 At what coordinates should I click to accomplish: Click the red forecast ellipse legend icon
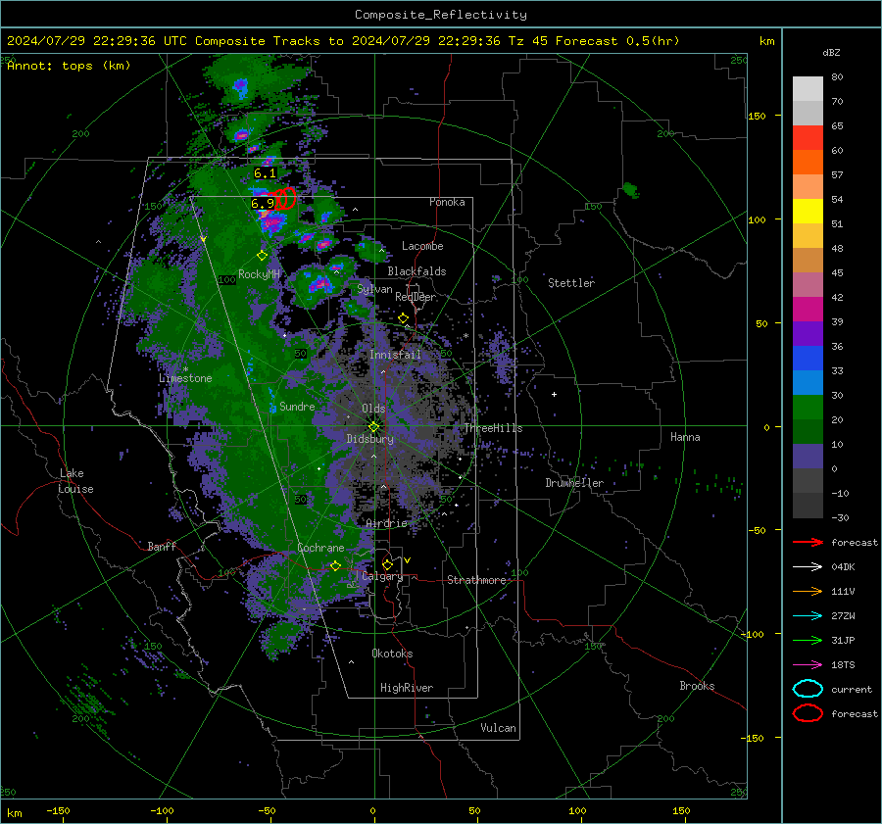click(808, 713)
